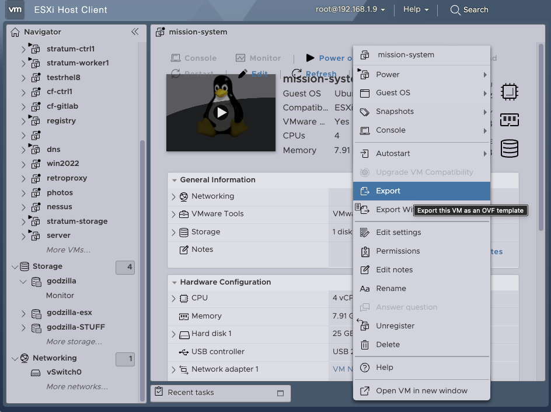Click the vSwitch0 switch icon

point(36,373)
